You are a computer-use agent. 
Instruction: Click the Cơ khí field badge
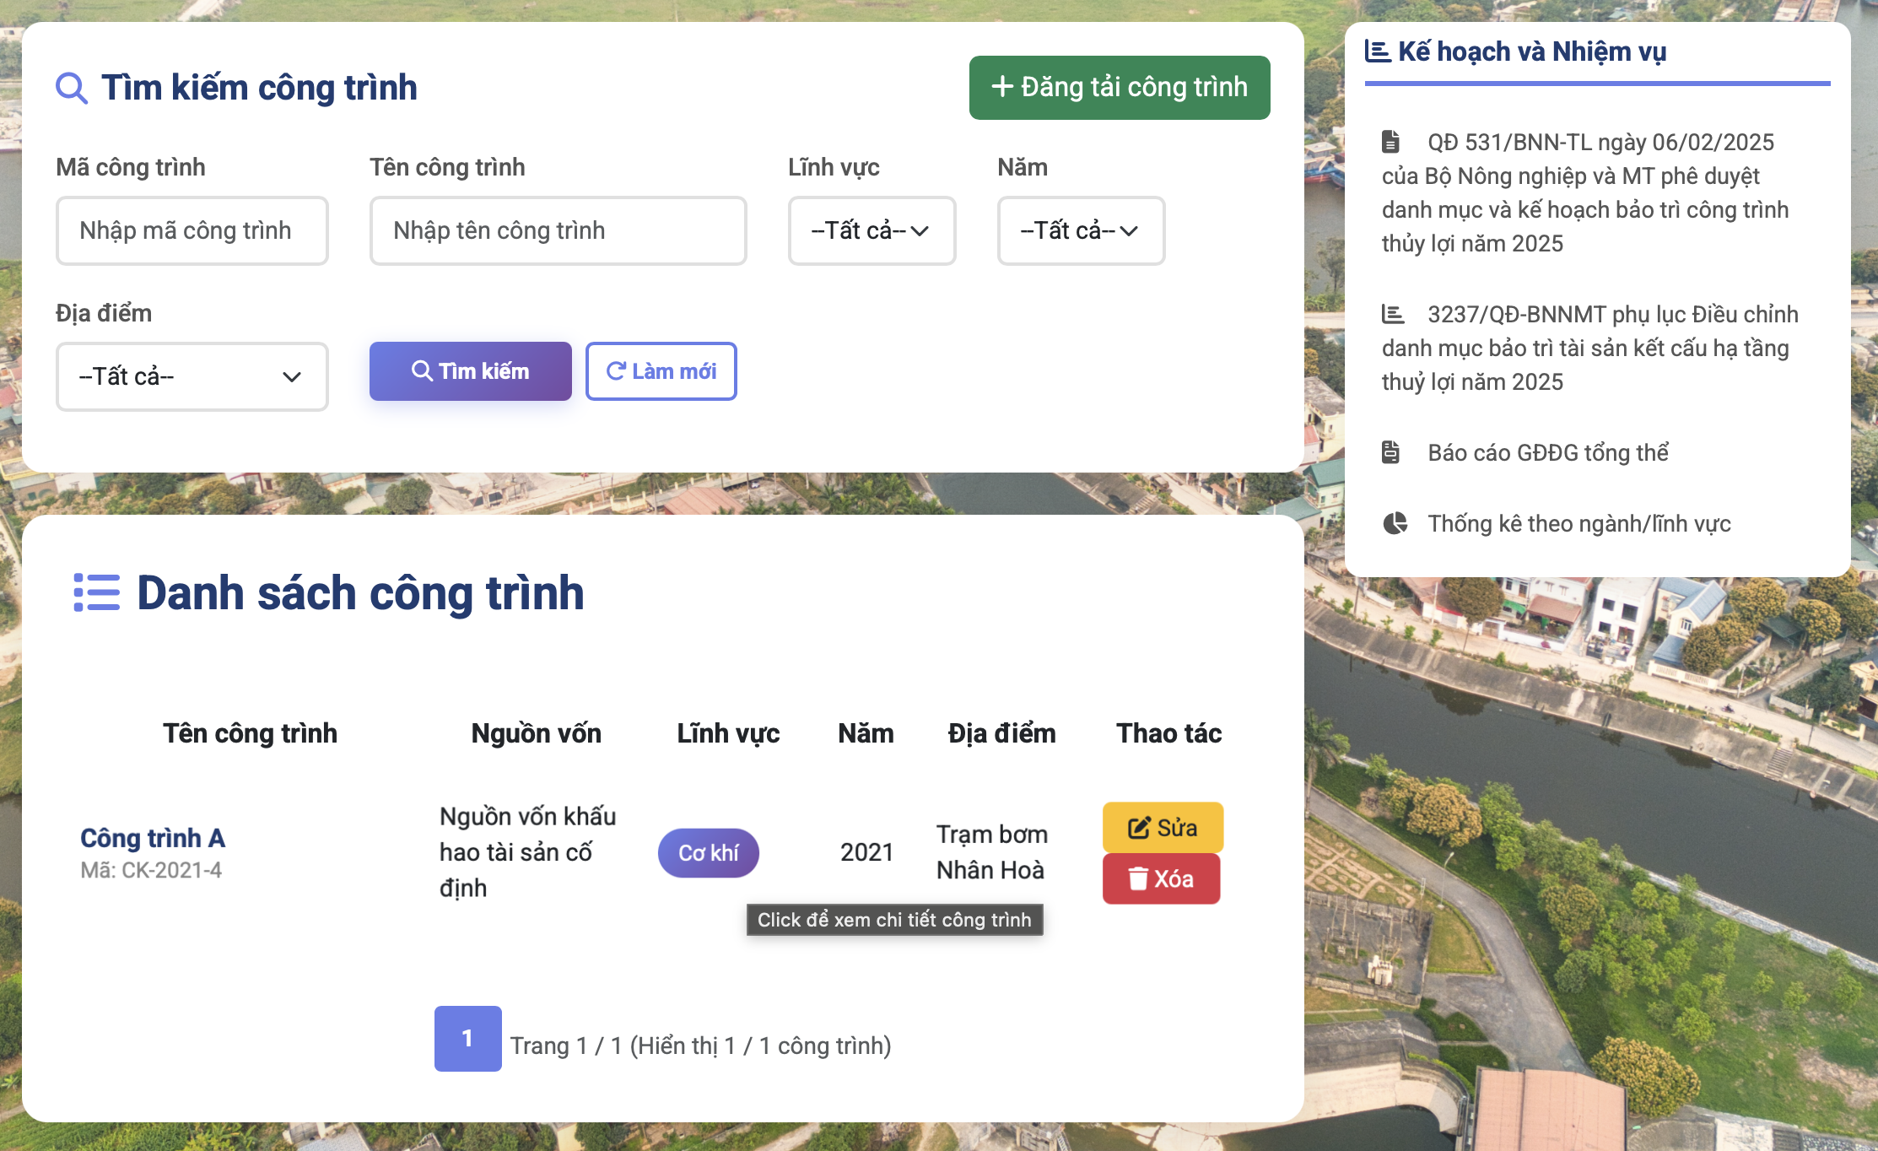point(708,852)
